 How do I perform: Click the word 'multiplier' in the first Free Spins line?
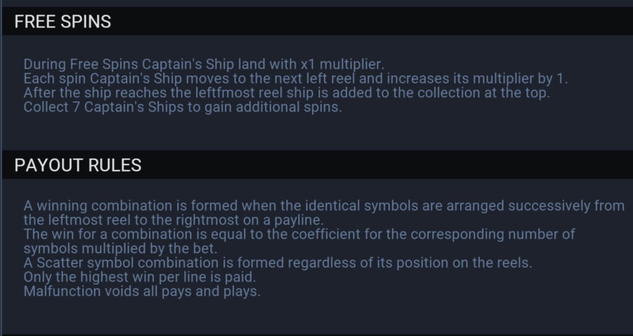(x=350, y=64)
